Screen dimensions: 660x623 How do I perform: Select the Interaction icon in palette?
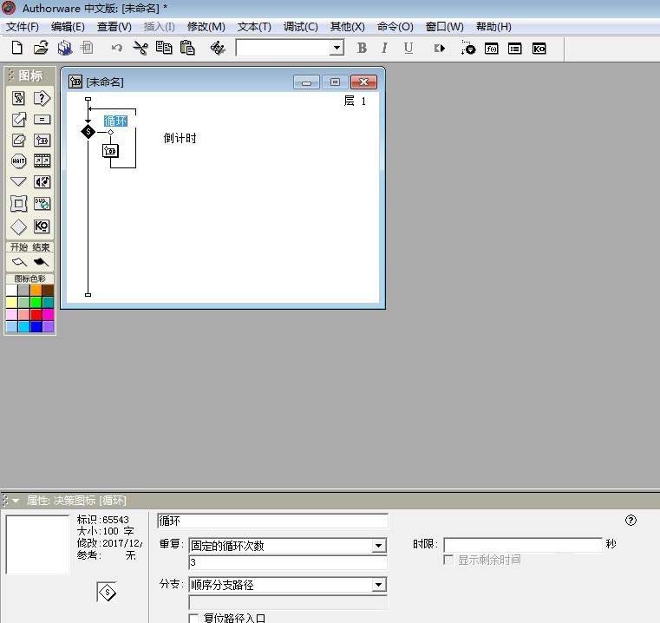pyautogui.click(x=42, y=98)
